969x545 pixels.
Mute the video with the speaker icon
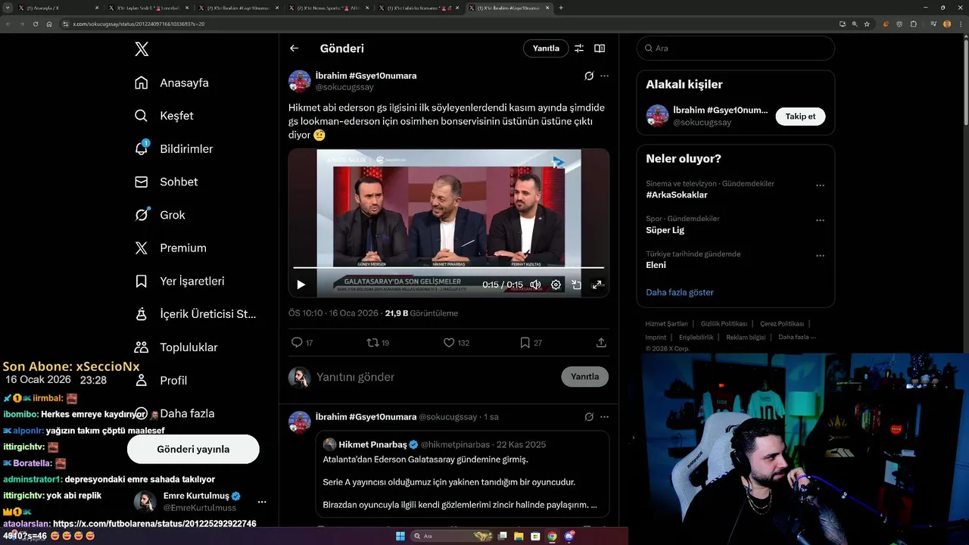[x=535, y=285]
